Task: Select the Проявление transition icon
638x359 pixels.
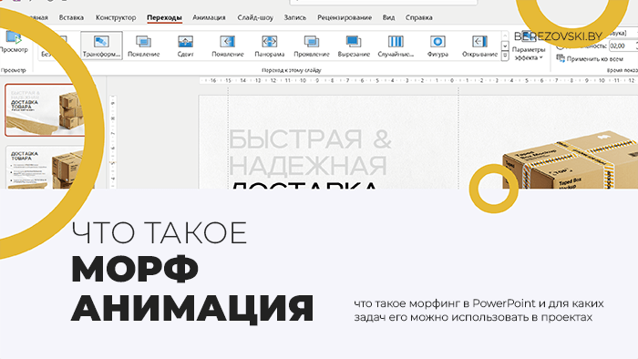Action: click(x=312, y=46)
